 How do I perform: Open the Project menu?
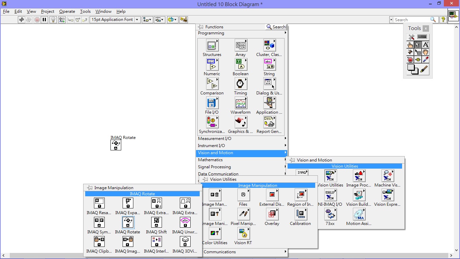point(47,11)
